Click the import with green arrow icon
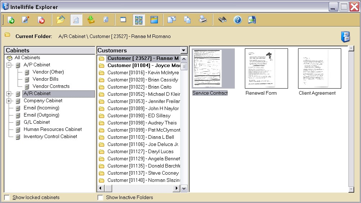The height and width of the screenshot is (203, 361). (x=91, y=20)
